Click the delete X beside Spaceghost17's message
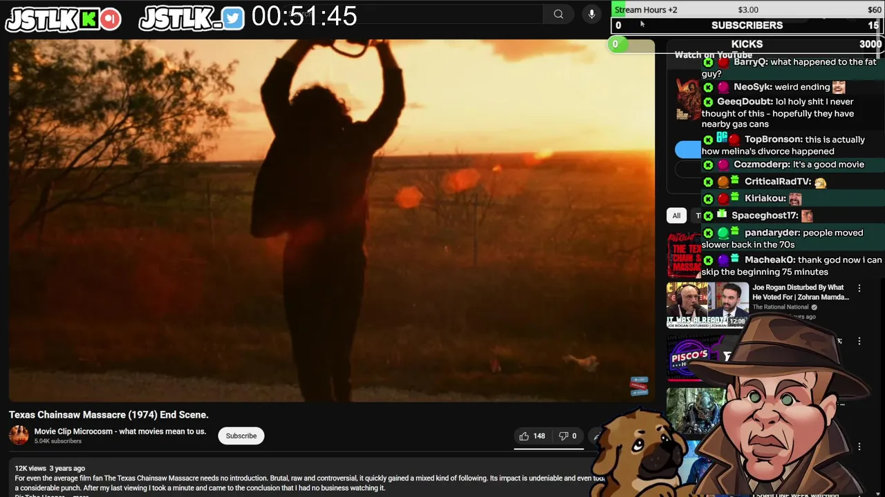Screen dimensions: 885x497 [x=708, y=216]
